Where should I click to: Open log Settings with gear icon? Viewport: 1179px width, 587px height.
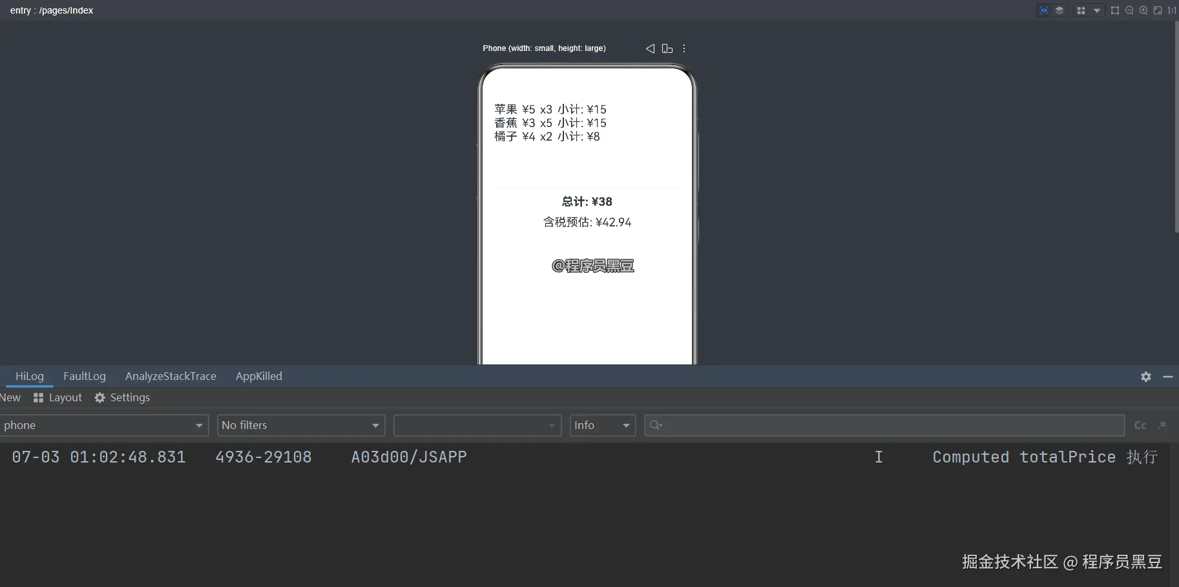point(122,397)
